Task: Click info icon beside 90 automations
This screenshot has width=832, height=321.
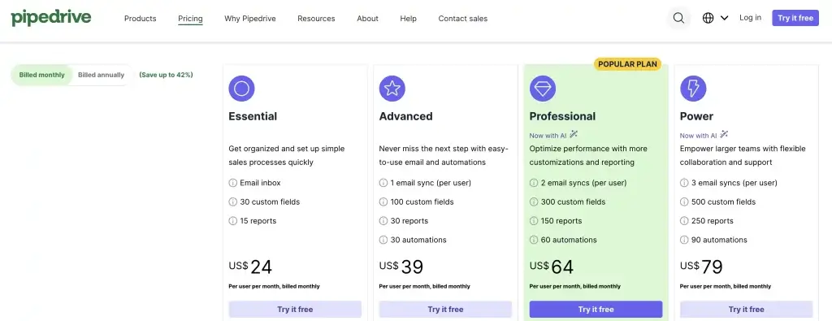Action: (x=684, y=241)
